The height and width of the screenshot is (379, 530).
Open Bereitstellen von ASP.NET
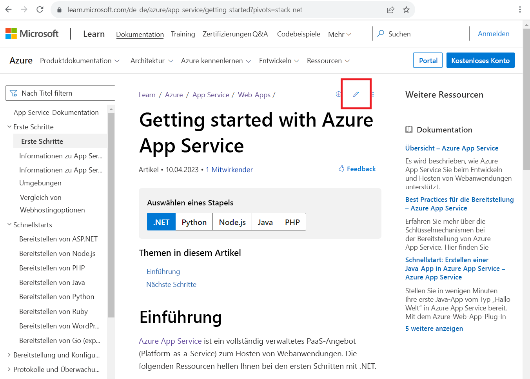(58, 239)
